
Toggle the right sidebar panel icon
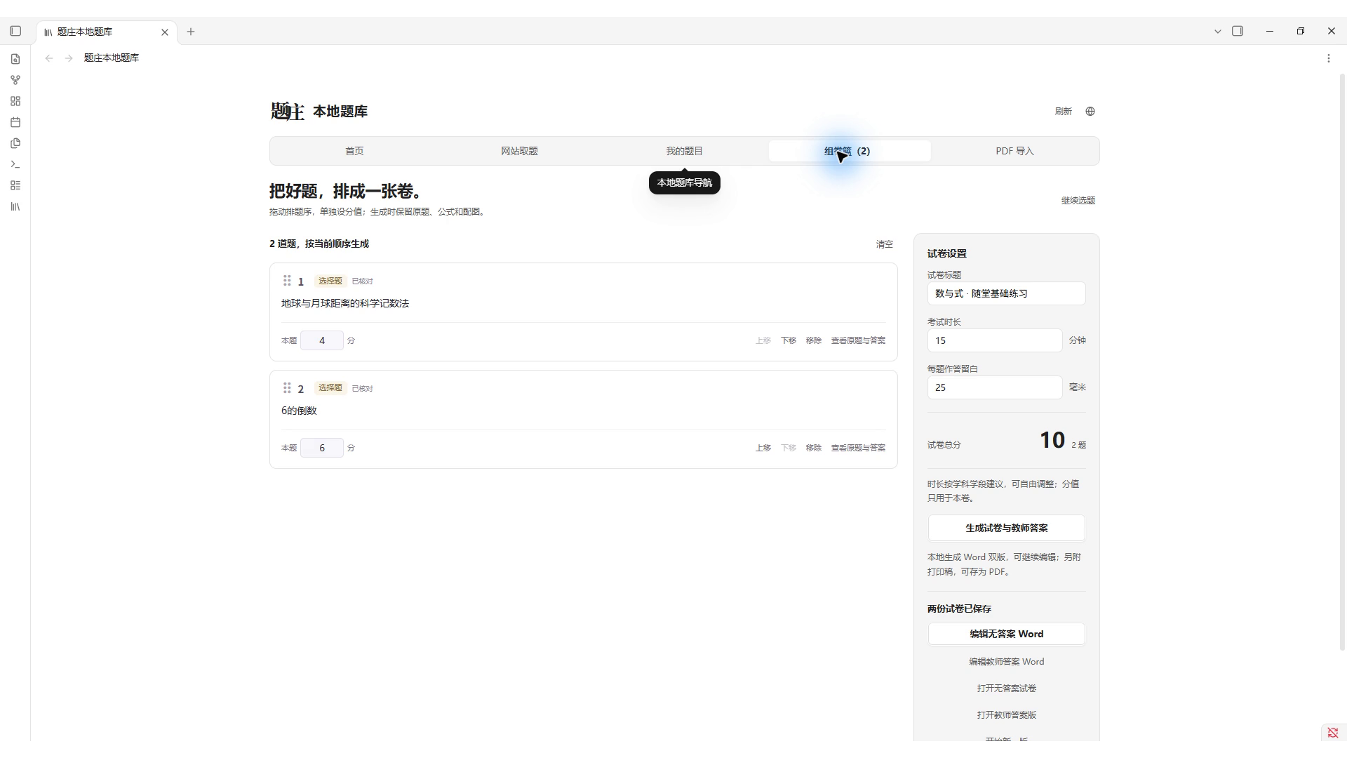tap(1238, 31)
